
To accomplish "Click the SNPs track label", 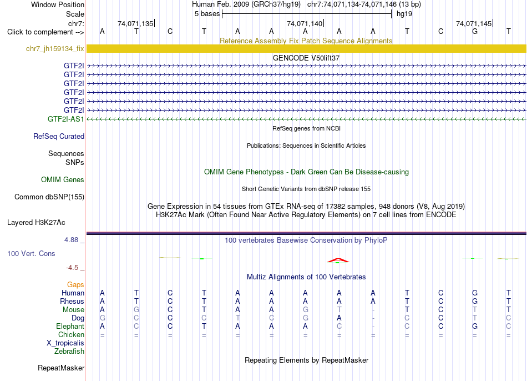I will point(75,162).
